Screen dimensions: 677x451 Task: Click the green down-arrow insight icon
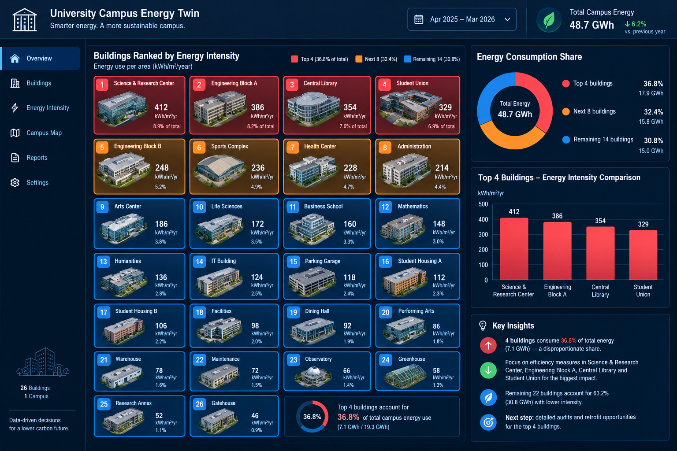click(x=488, y=370)
